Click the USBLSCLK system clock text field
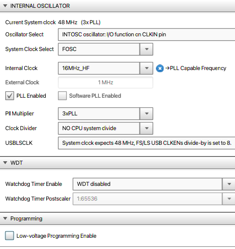235x249 pixels. click(146, 143)
